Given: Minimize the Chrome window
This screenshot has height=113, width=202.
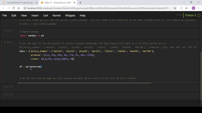Looking at the screenshot, I should (184, 2).
